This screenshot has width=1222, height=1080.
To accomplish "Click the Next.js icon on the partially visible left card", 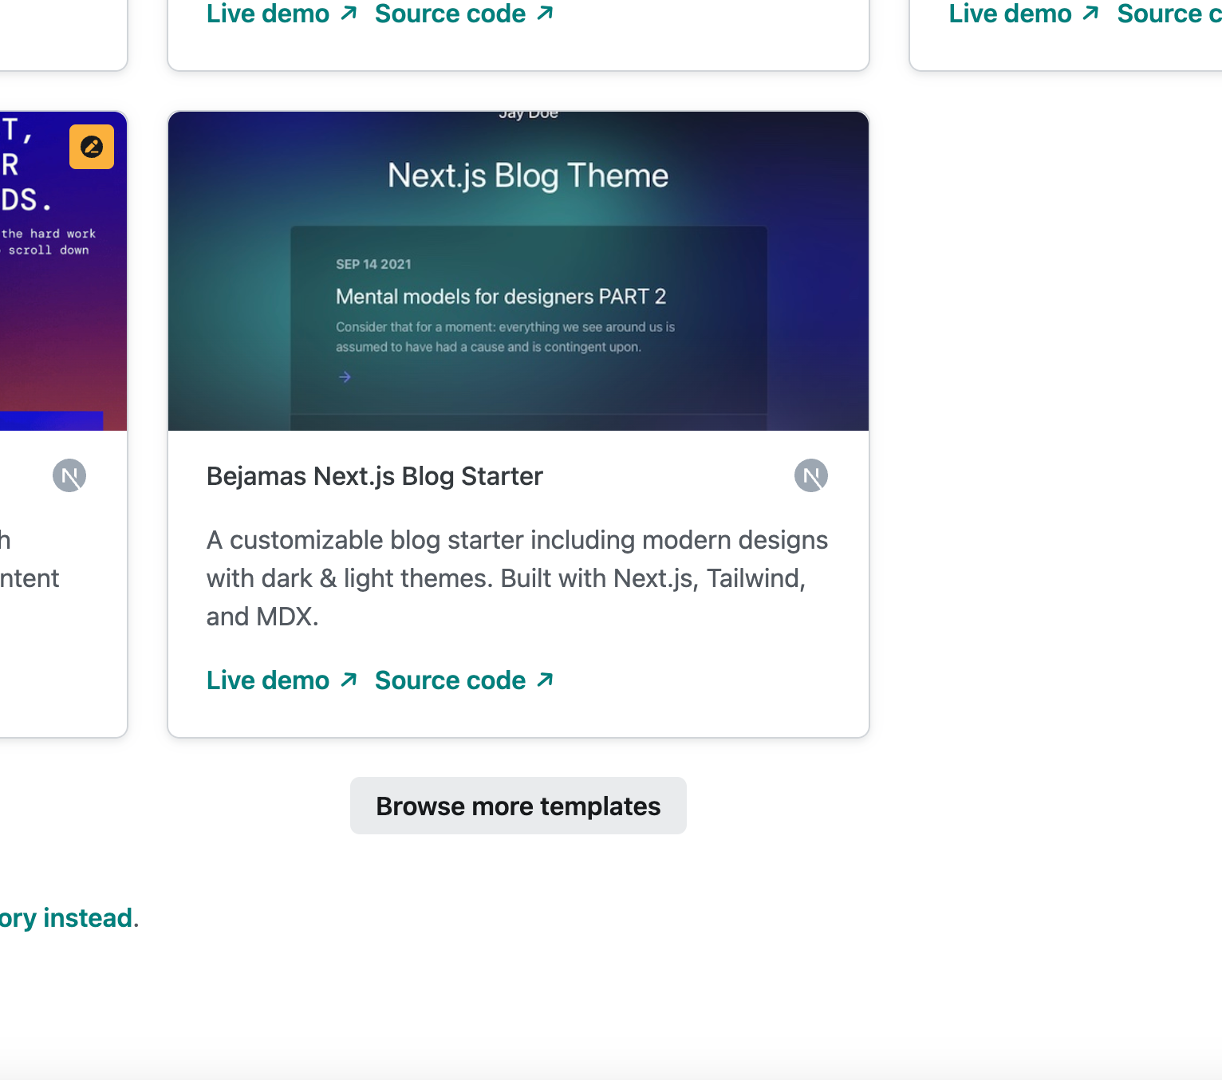I will [x=69, y=475].
